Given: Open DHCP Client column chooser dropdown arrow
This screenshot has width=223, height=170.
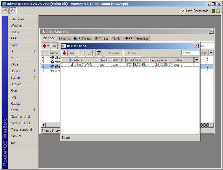Looking at the screenshot, I should [197, 60].
